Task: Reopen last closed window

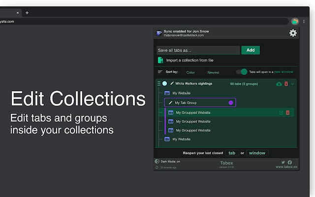Action: (257, 153)
